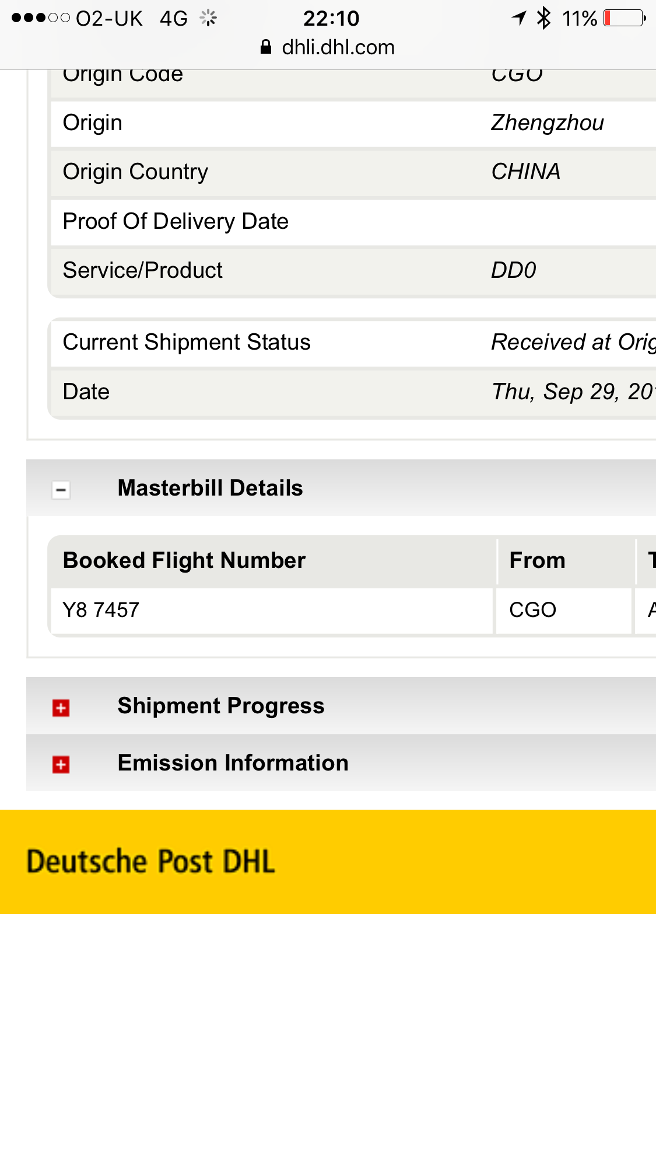
Task: Tap the signal strength dots
Action: coord(41,18)
